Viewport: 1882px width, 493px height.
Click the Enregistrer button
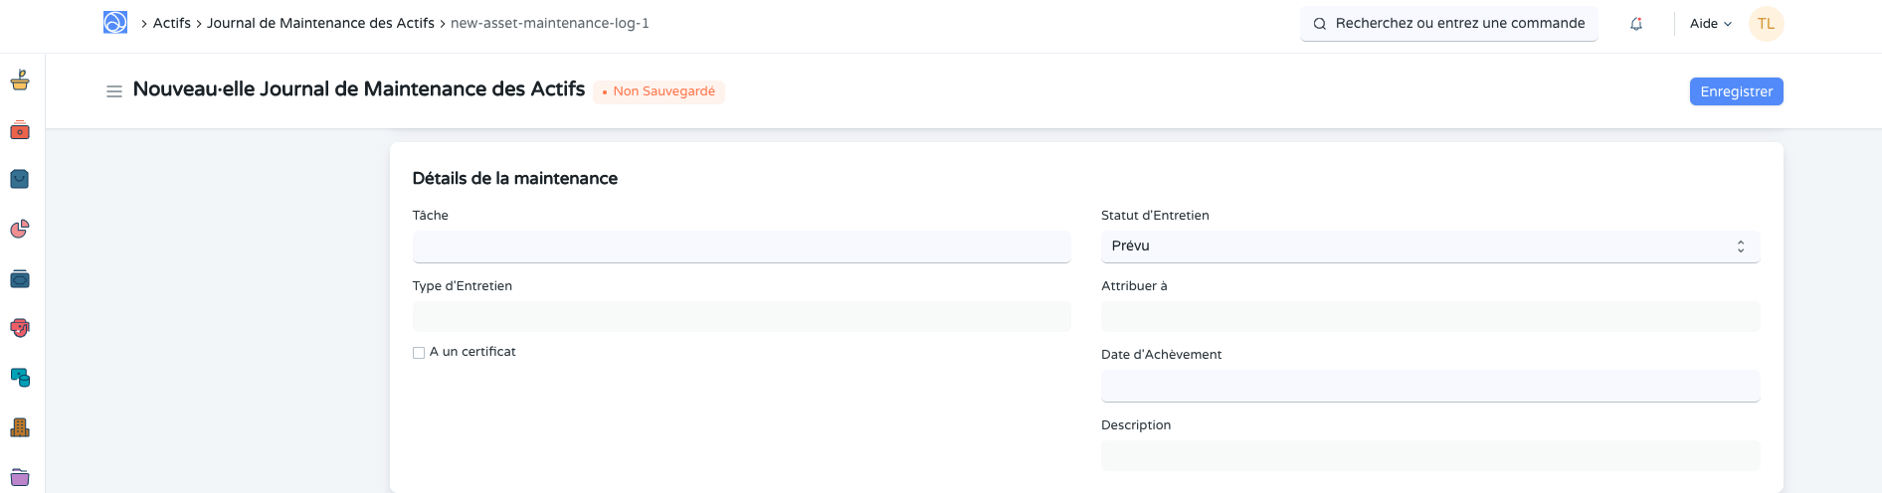click(x=1736, y=91)
